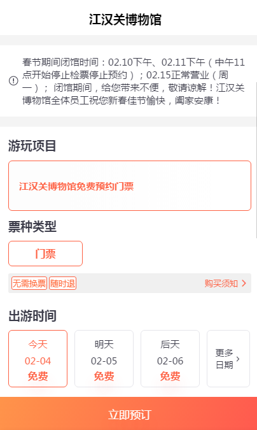
Task: Open the 更多日期 date picker
Action: point(228,359)
